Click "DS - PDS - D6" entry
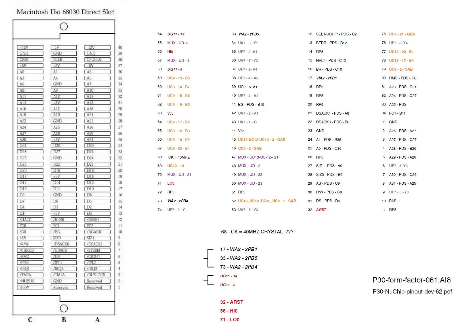 click(328, 201)
